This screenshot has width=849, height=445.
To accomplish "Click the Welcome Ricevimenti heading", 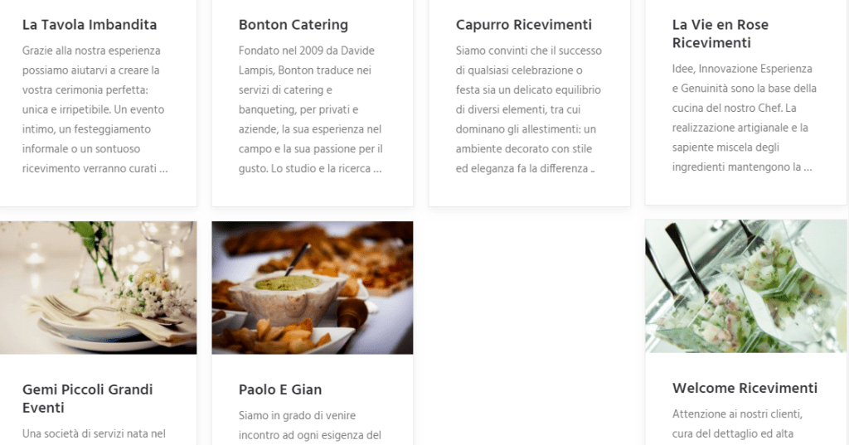I will (x=745, y=388).
